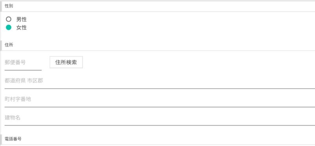
Task: Focus the 郵便番号 postal code field
Action: click(23, 63)
